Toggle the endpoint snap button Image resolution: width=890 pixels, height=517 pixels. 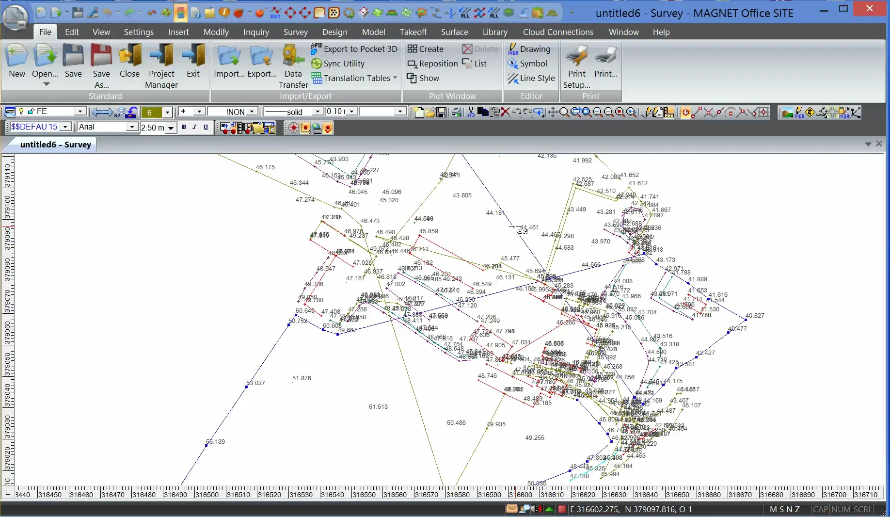pos(696,113)
